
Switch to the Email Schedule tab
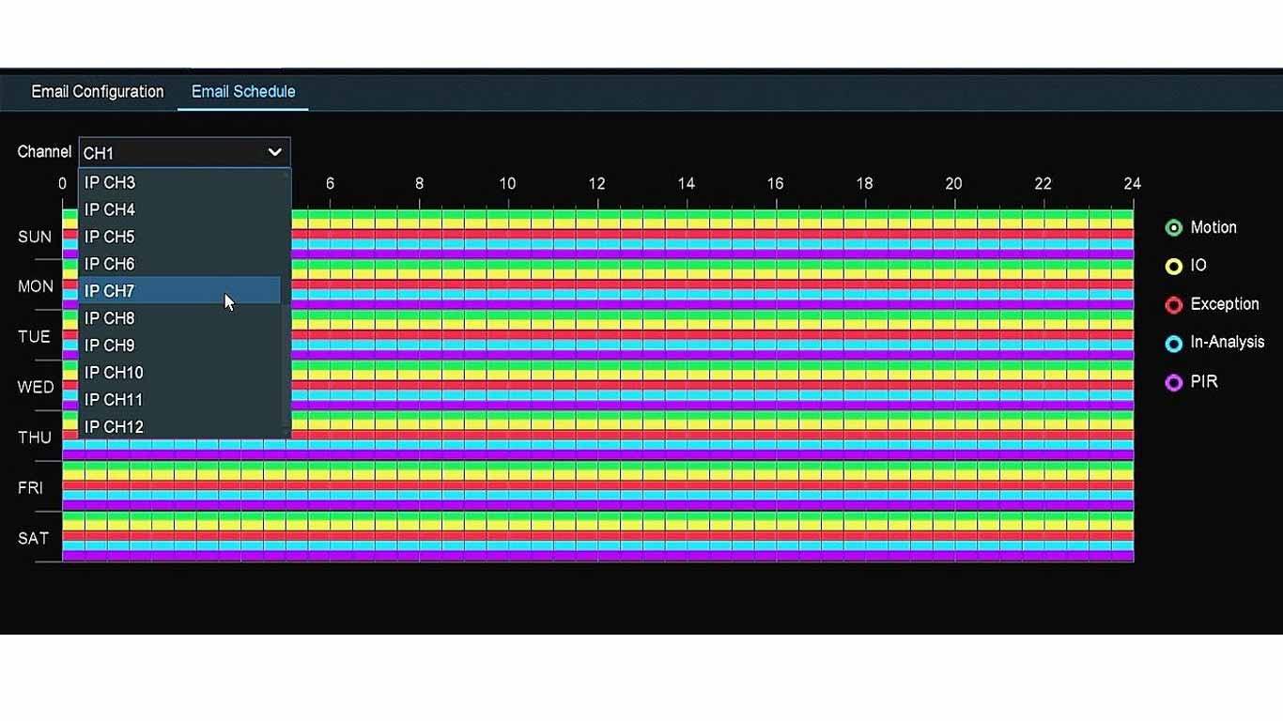(x=243, y=92)
